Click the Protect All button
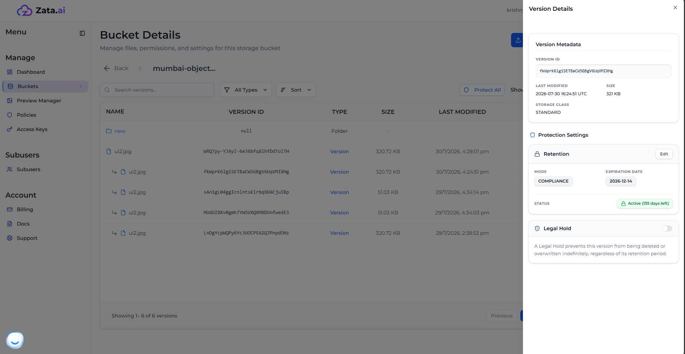The height and width of the screenshot is (354, 685). 482,90
